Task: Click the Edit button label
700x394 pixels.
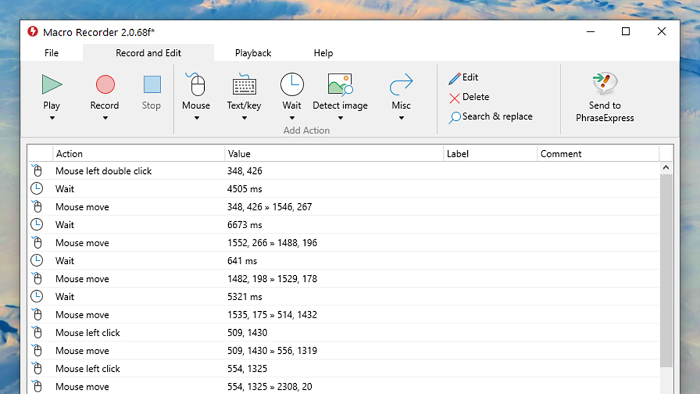Action: (470, 78)
